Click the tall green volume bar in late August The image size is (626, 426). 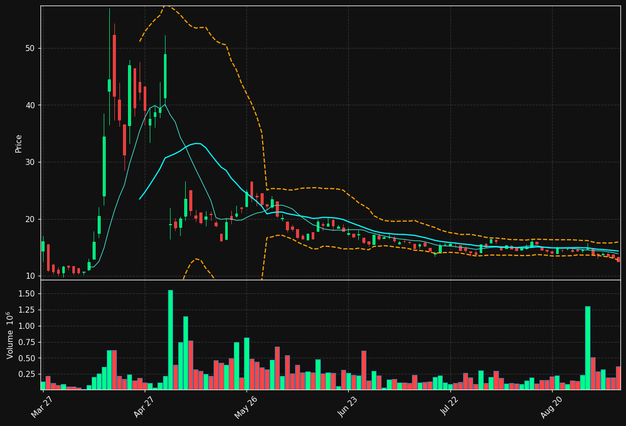[588, 348]
